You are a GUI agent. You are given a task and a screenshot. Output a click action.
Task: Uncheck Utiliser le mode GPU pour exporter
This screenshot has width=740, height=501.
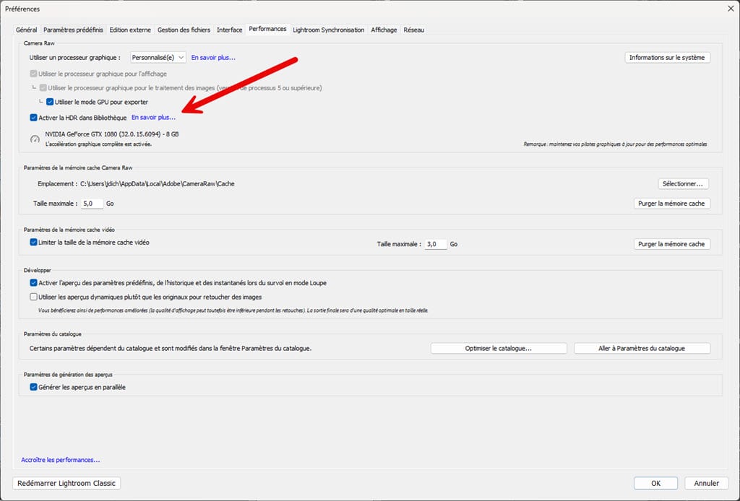(x=50, y=102)
